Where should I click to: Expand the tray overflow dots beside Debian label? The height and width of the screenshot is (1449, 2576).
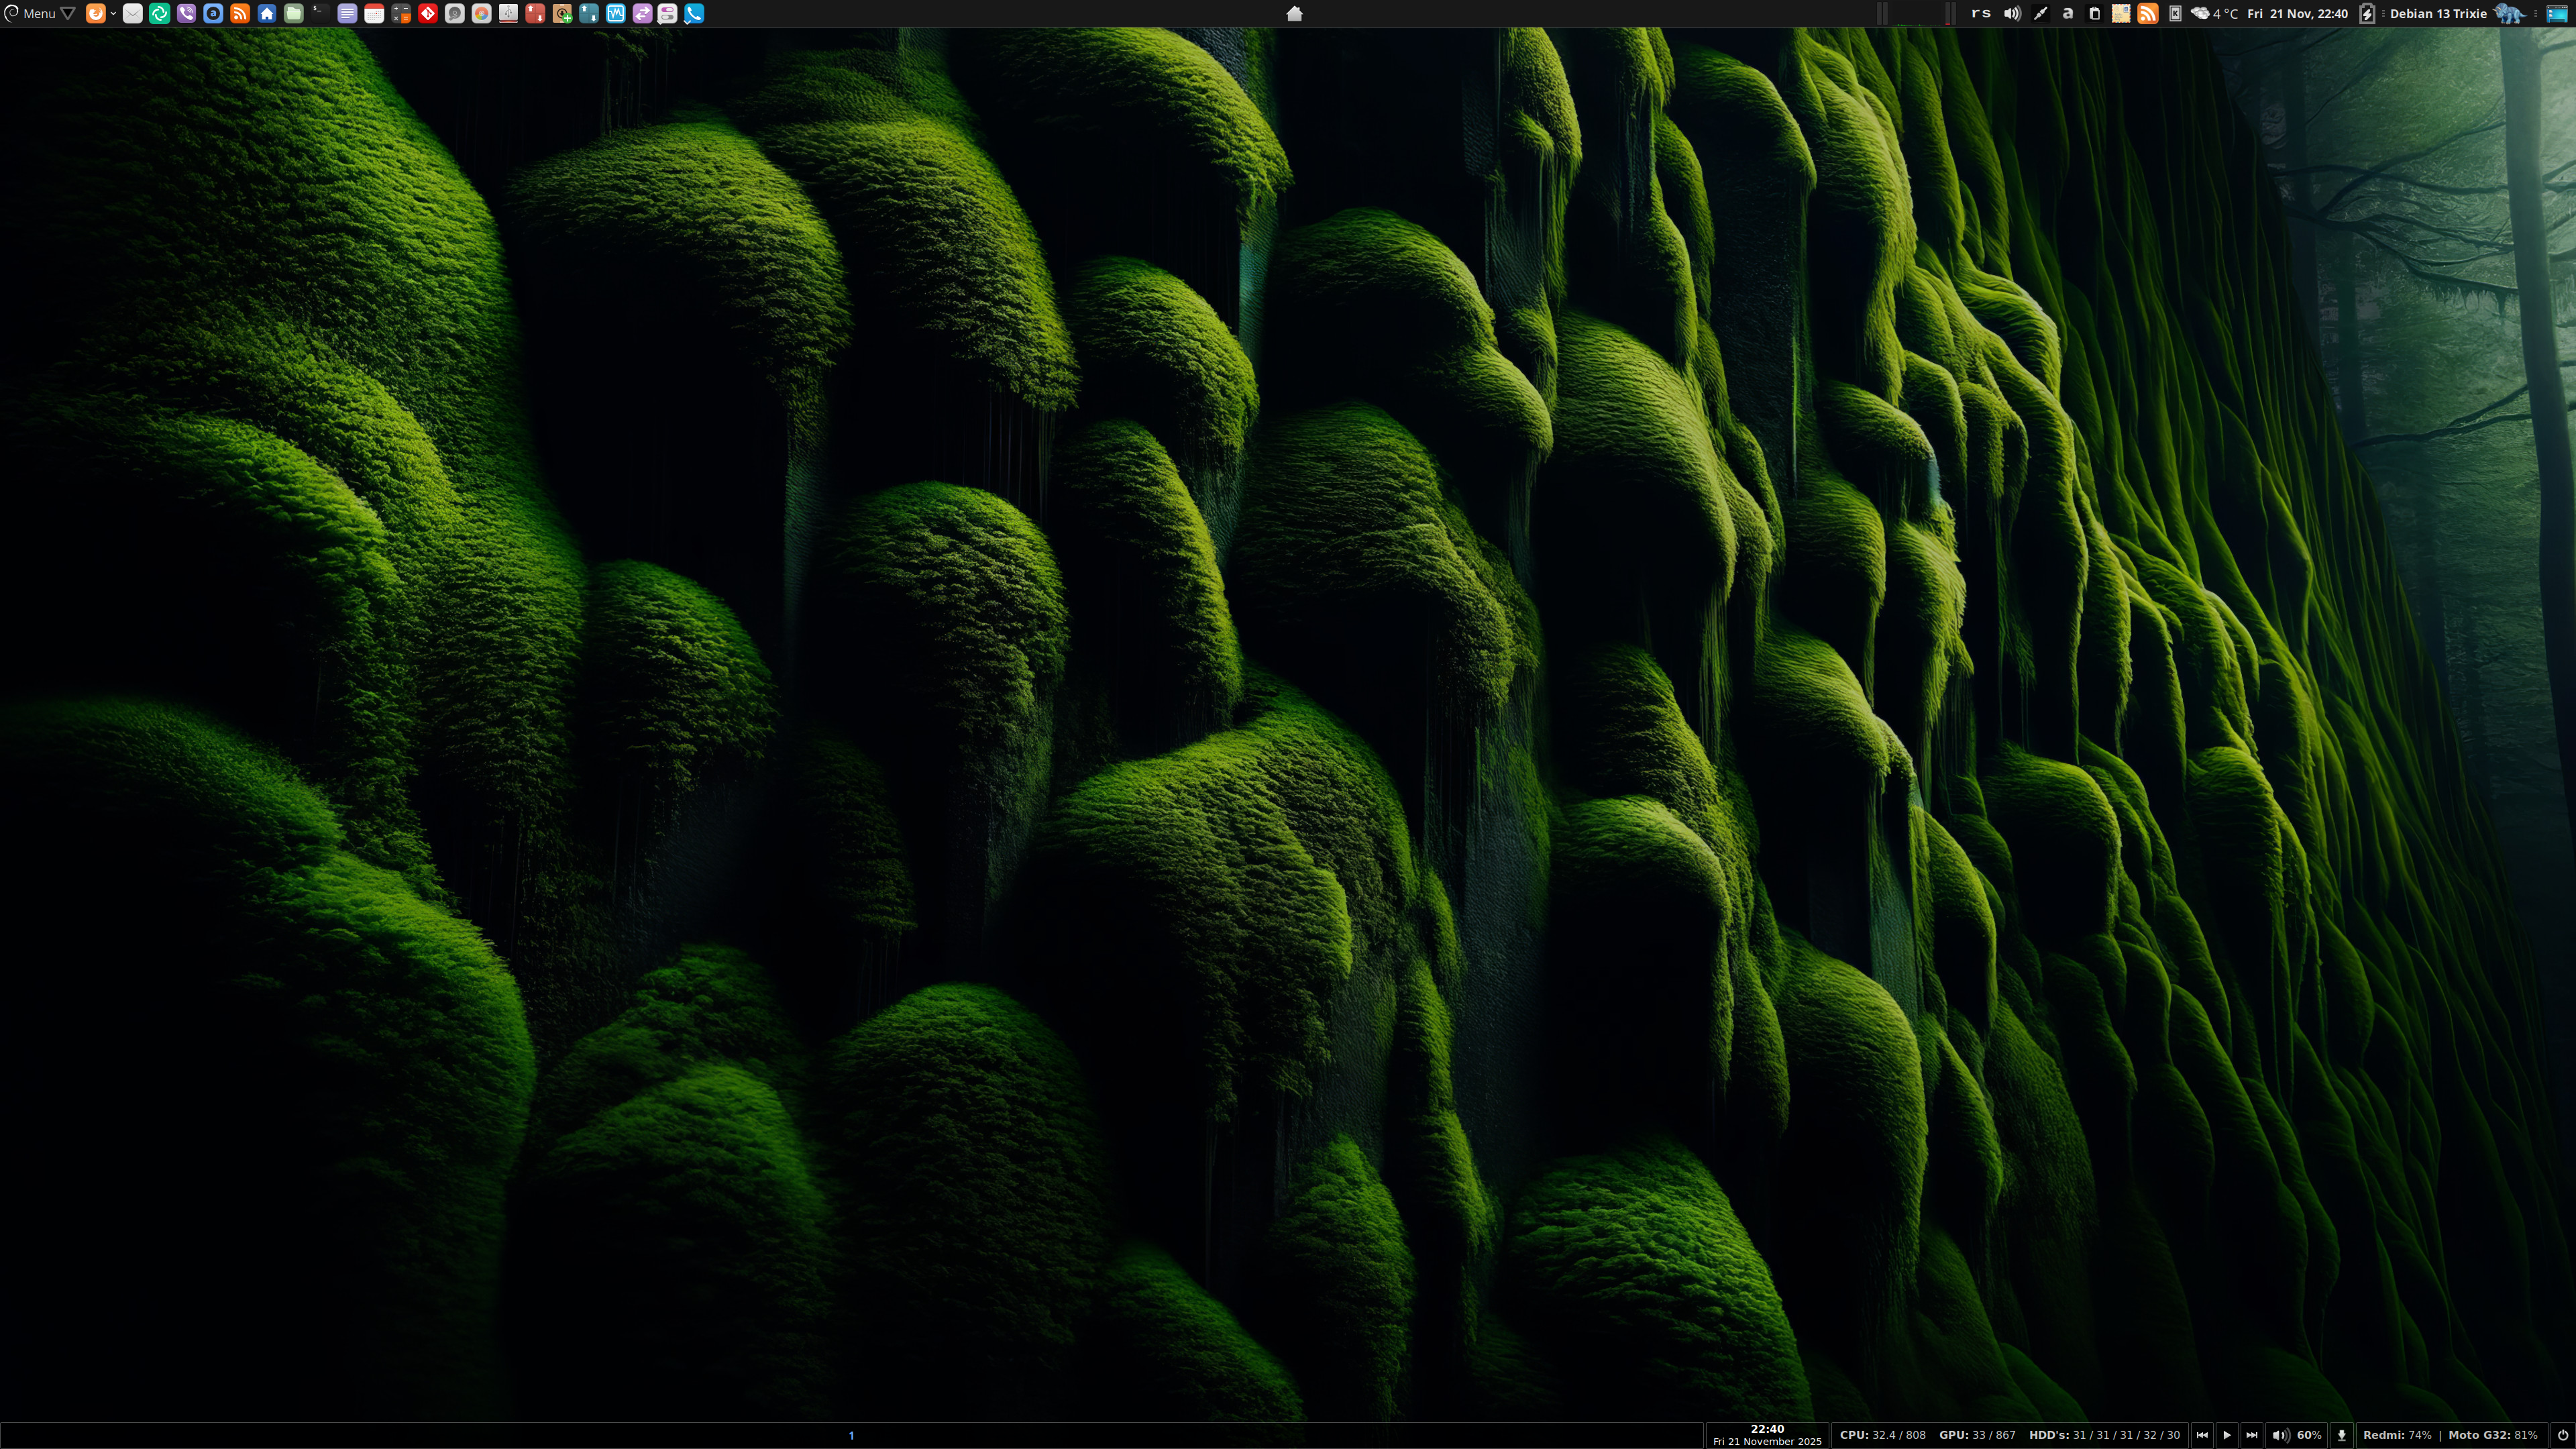[2384, 13]
